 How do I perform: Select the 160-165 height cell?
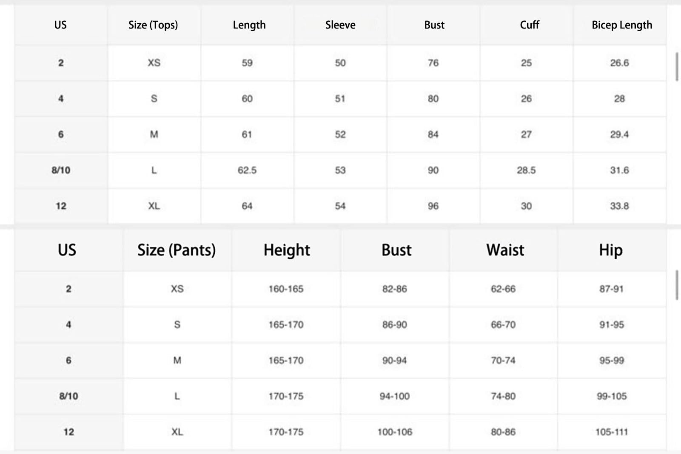286,289
